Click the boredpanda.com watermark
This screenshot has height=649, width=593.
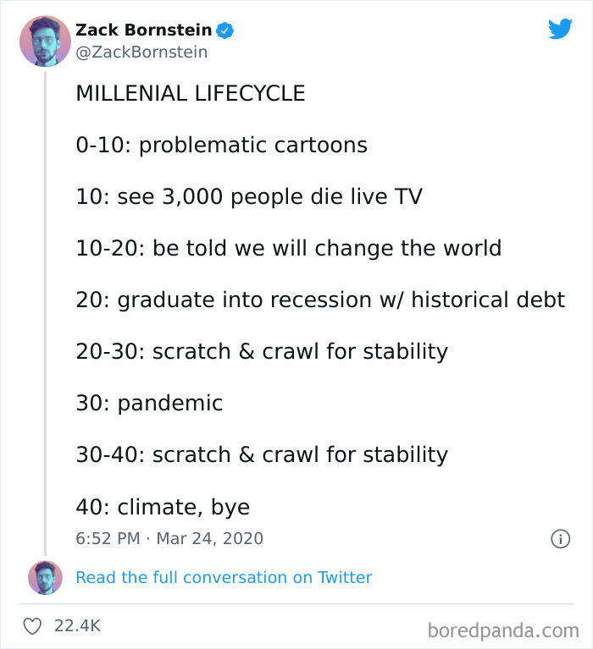coord(503,629)
